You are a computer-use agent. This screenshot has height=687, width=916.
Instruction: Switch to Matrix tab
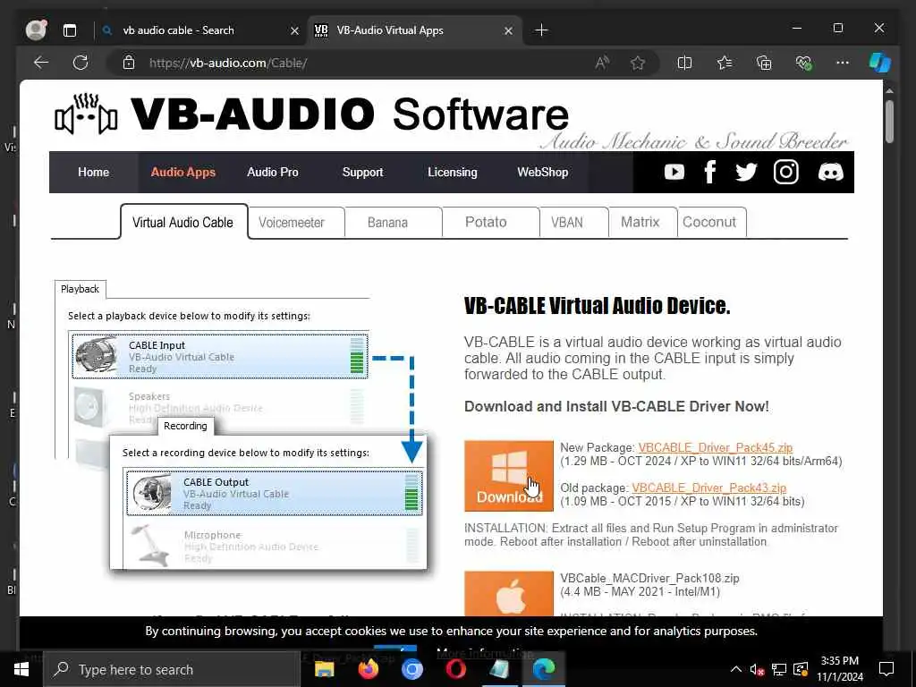642,223
